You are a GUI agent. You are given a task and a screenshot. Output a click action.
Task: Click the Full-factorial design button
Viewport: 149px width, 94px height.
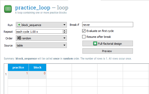point(108,43)
